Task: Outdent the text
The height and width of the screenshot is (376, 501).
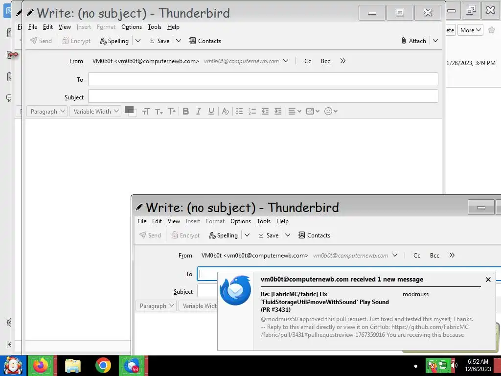Action: [265, 111]
